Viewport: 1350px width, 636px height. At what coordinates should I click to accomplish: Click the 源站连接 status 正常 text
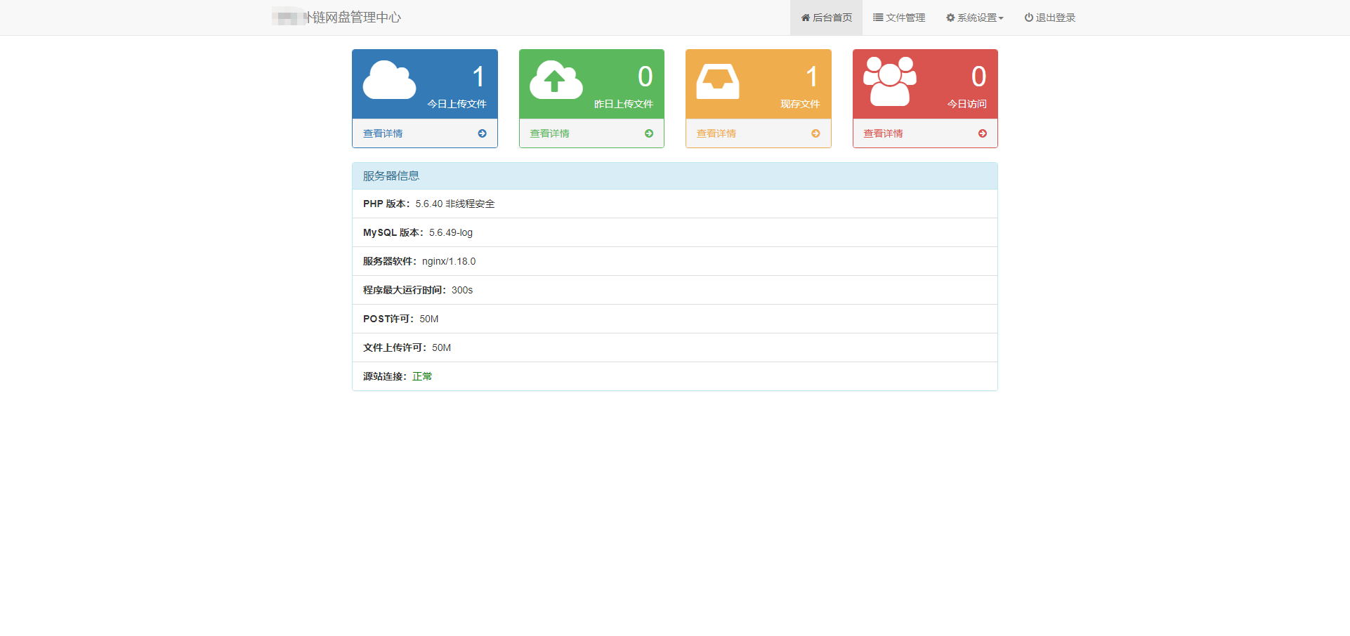point(422,377)
